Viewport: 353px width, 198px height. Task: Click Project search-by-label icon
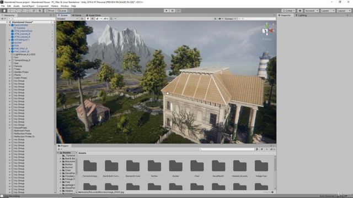tap(262, 149)
